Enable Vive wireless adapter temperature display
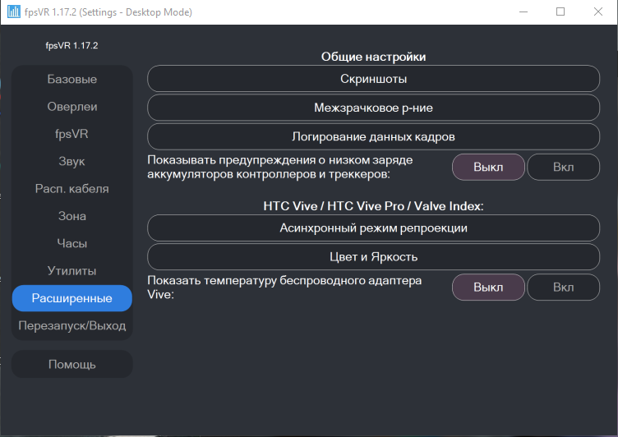The image size is (618, 437). click(x=563, y=287)
